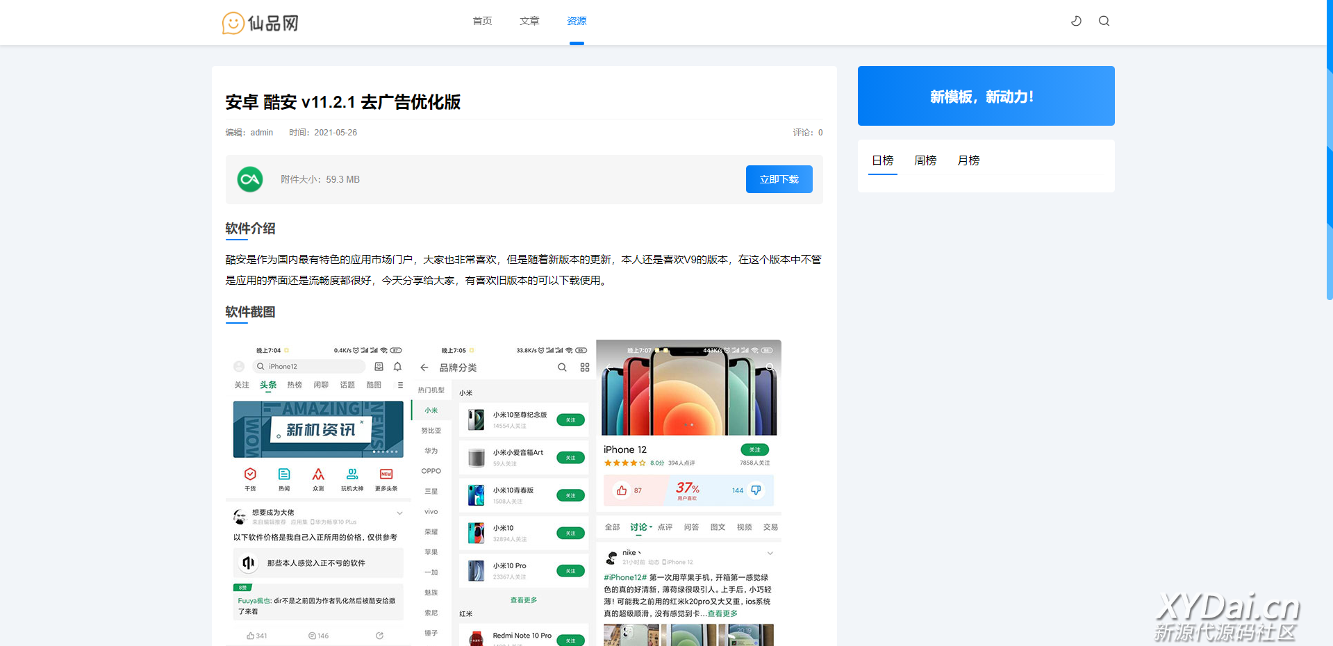
Task: Select the 周榜 ranking tab
Action: tap(925, 160)
